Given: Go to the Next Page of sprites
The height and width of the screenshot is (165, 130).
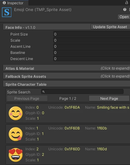Looking at the screenshot, I should tap(109, 99).
